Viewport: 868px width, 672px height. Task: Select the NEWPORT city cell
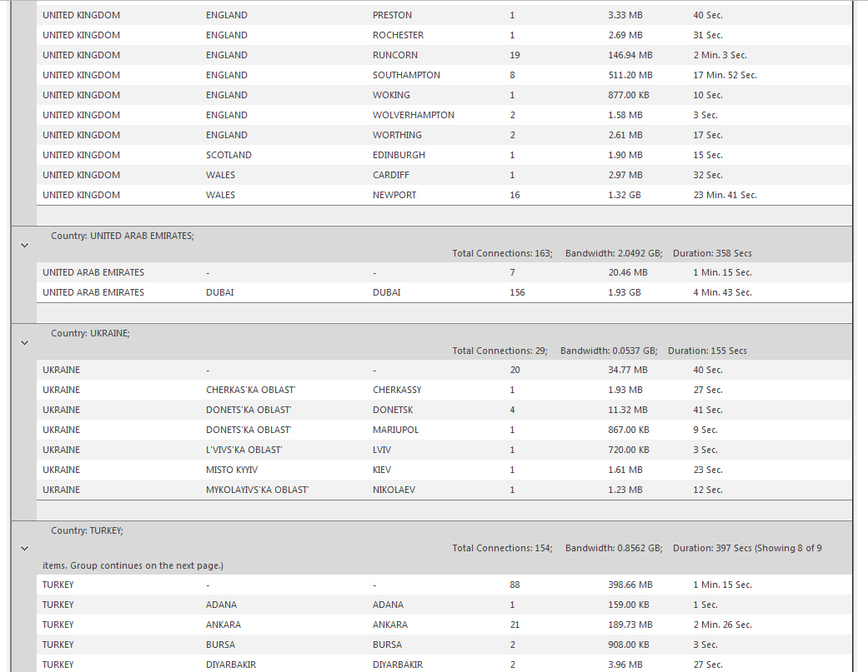click(394, 195)
